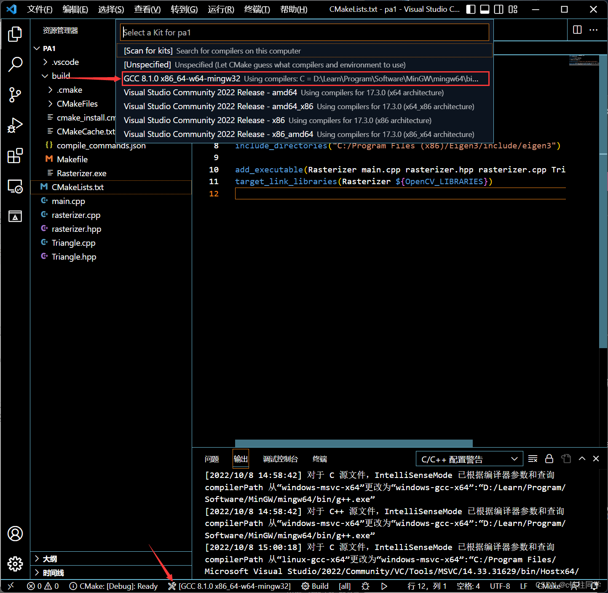The height and width of the screenshot is (593, 608).
Task: Launch the debugger with bug icon in status bar
Action: click(x=365, y=586)
